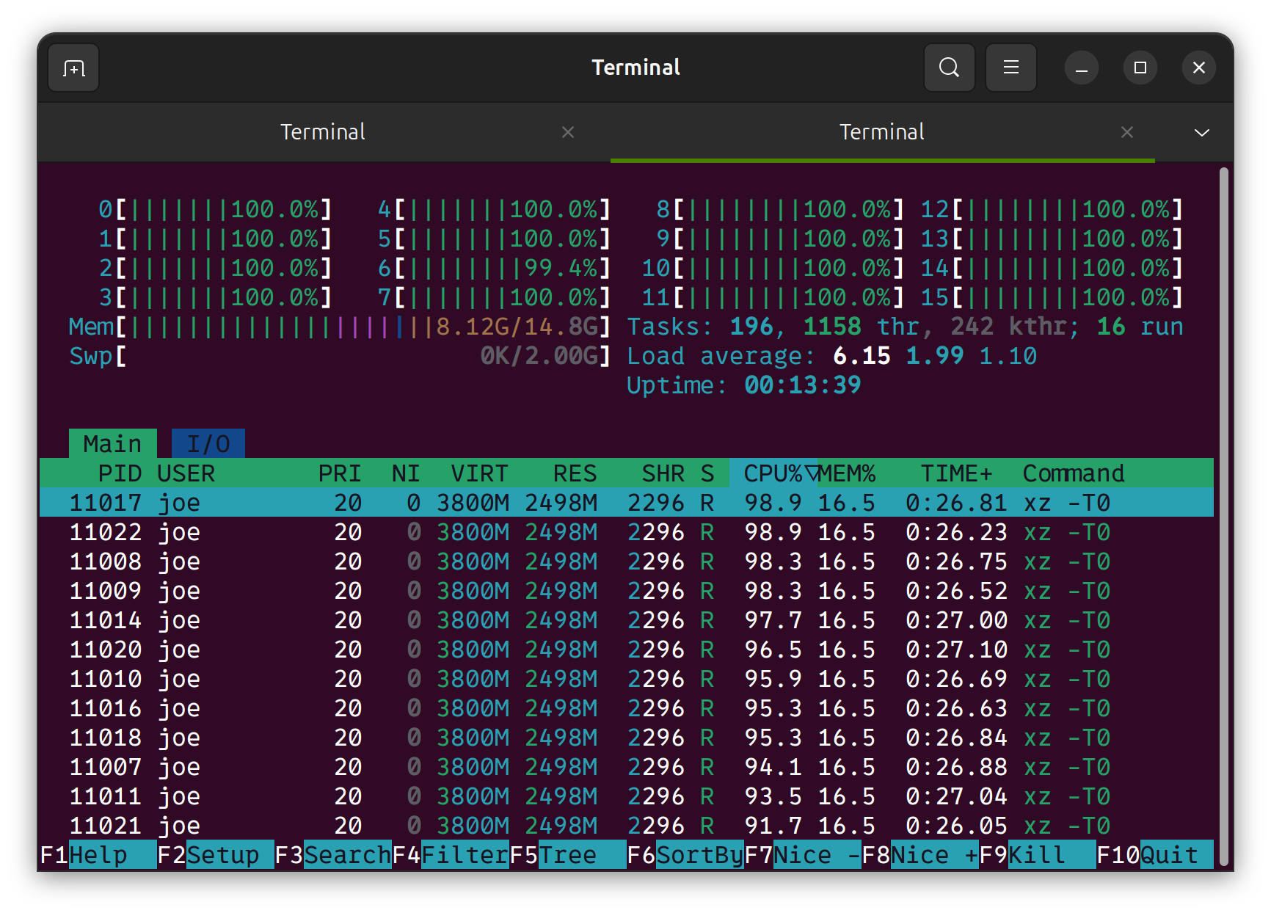
Task: Sort by PID column header
Action: pyautogui.click(x=120, y=473)
